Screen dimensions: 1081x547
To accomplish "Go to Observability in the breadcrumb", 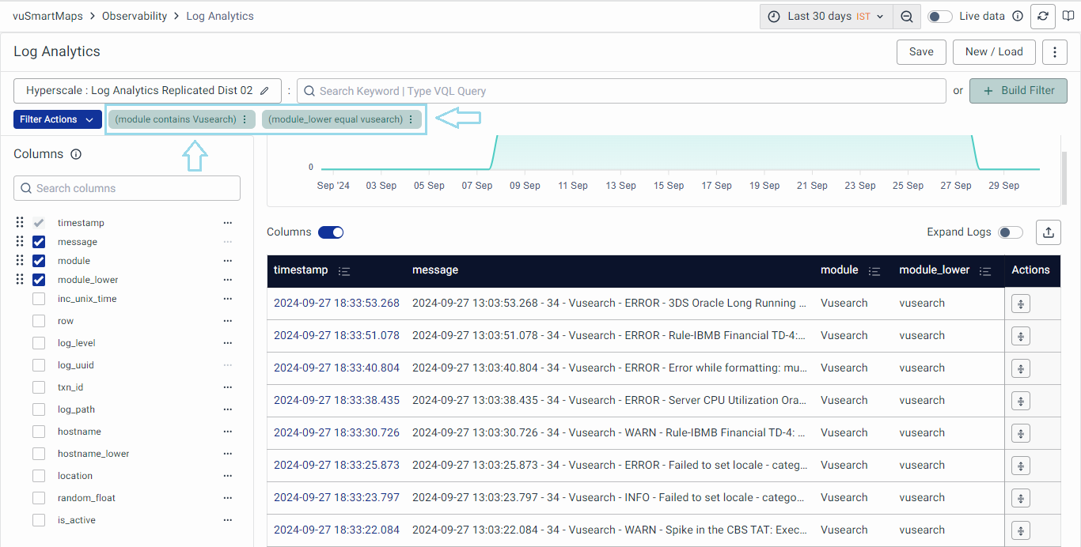I will click(x=135, y=16).
